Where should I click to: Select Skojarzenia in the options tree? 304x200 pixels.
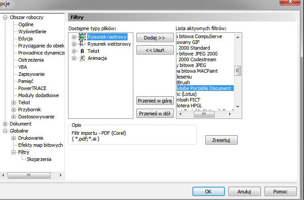pyautogui.click(x=39, y=160)
